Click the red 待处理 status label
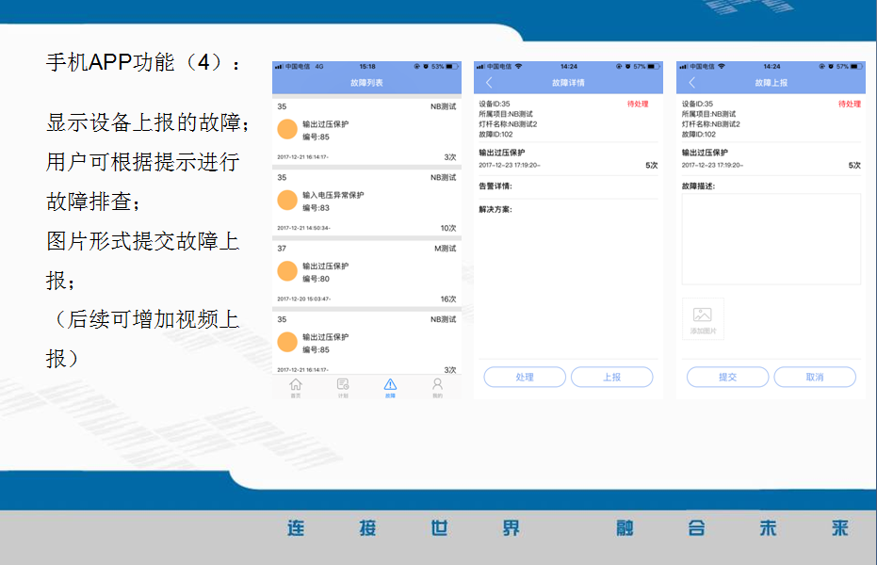 [x=639, y=102]
